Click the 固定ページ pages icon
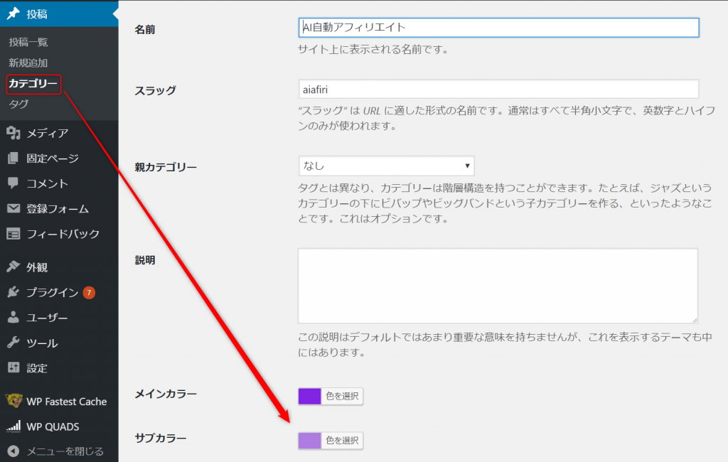This screenshot has height=462, width=728. coord(13,159)
